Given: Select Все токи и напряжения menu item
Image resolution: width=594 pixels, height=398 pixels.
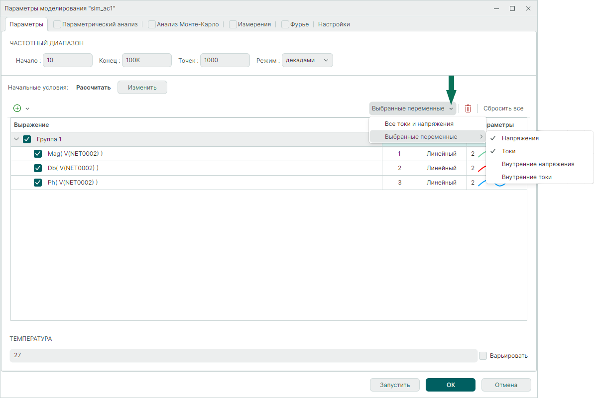Looking at the screenshot, I should [x=419, y=124].
